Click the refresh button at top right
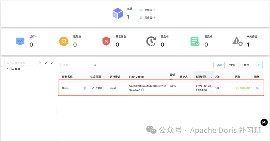Viewport: 270px width, 141px height. click(260, 65)
